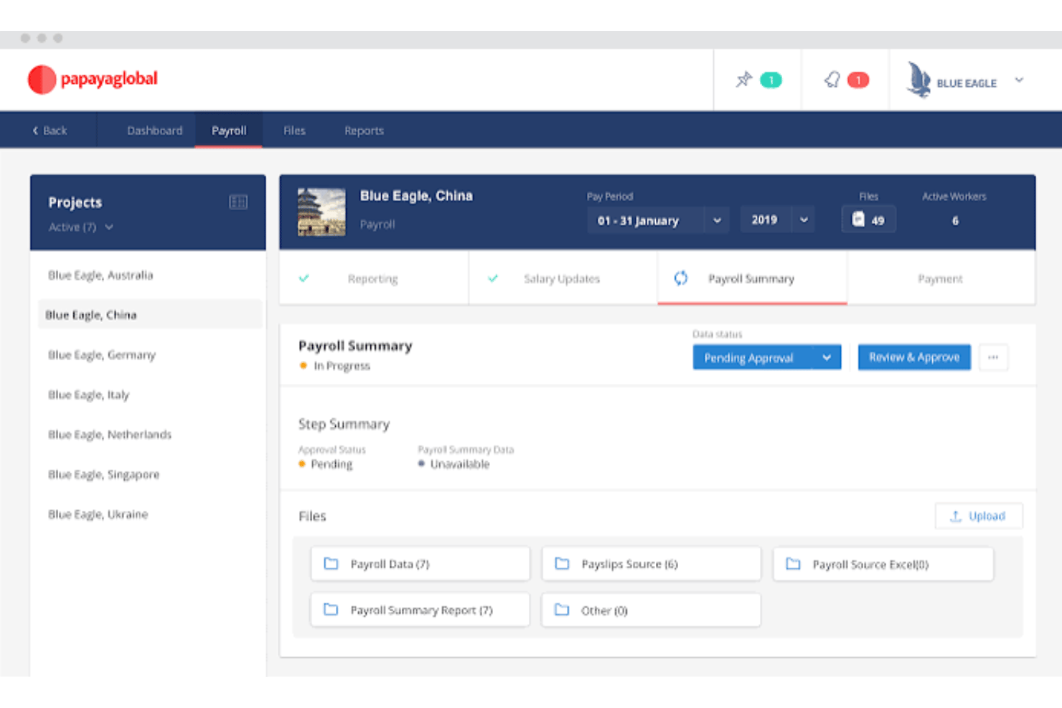This screenshot has width=1062, height=708.
Task: Click the Reporting step checkmark icon
Action: (304, 278)
